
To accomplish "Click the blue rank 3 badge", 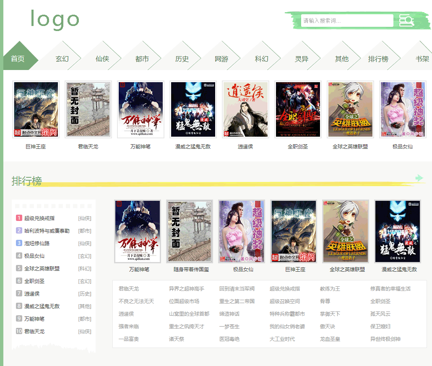I will (x=19, y=243).
